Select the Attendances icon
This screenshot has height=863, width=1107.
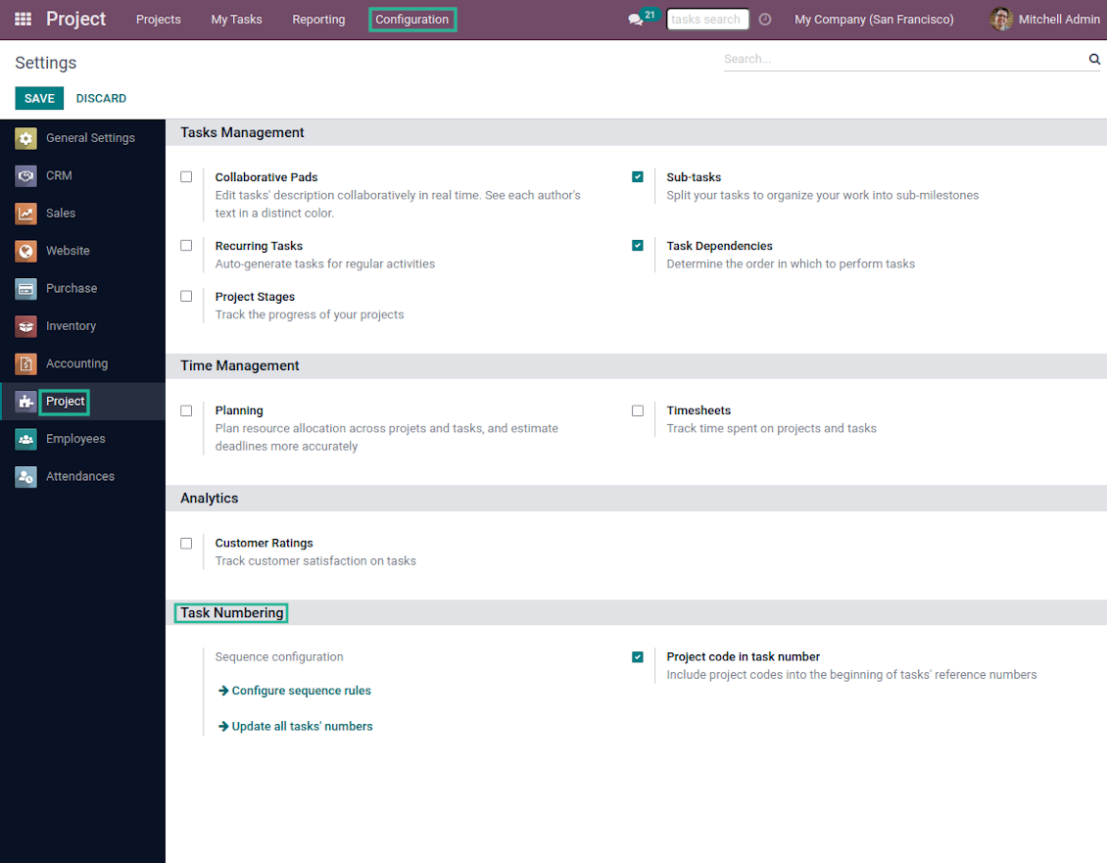[x=26, y=477]
